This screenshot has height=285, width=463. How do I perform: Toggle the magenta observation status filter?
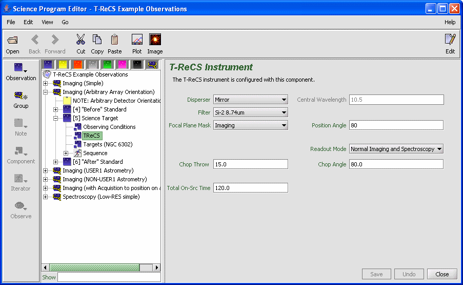[122, 65]
